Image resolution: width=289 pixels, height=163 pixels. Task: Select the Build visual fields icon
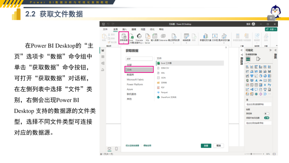[x=248, y=59]
